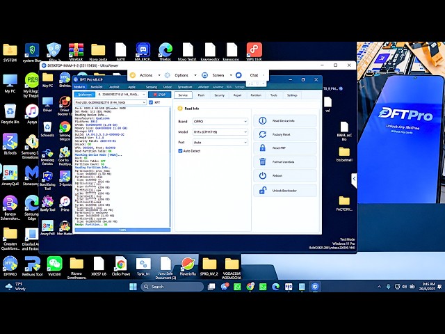Switch to the Flash tab

coord(201,95)
